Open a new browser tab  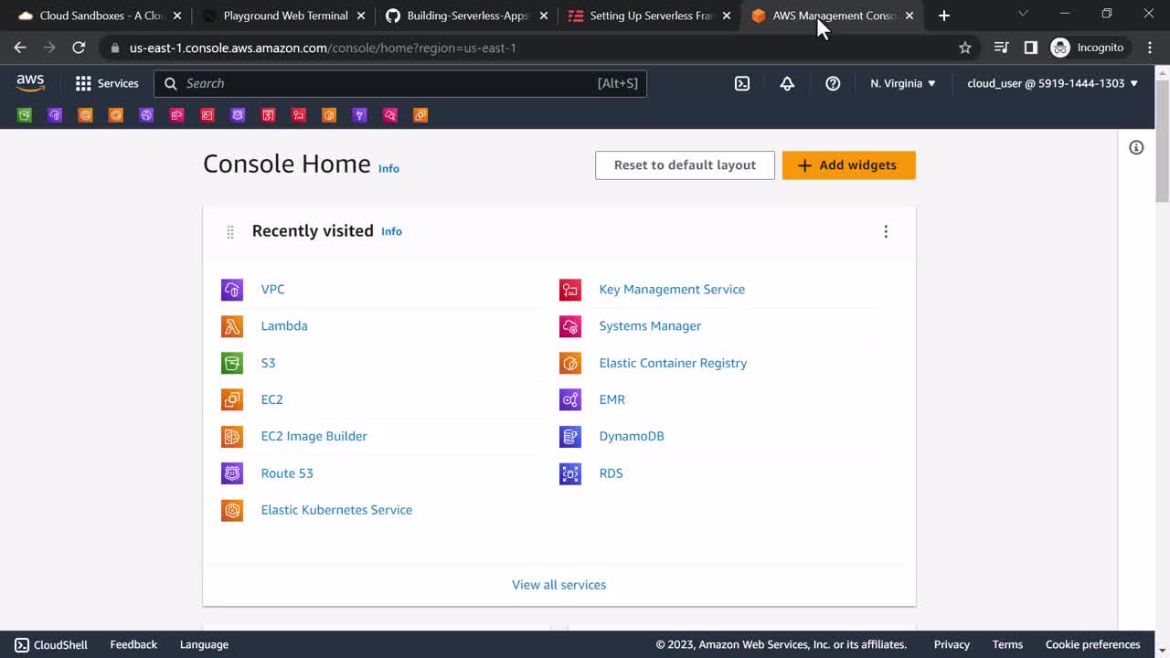[x=944, y=16]
